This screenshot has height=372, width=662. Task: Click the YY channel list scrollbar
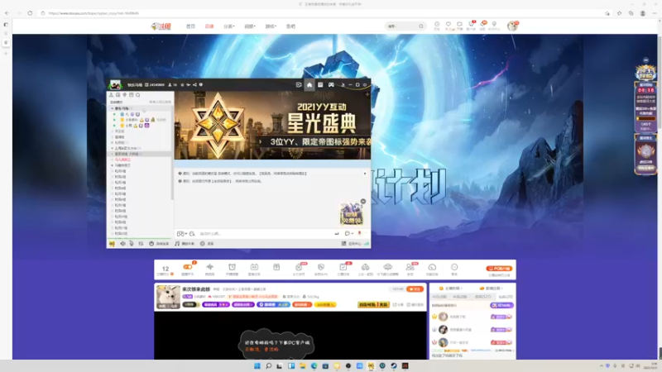coord(172,152)
